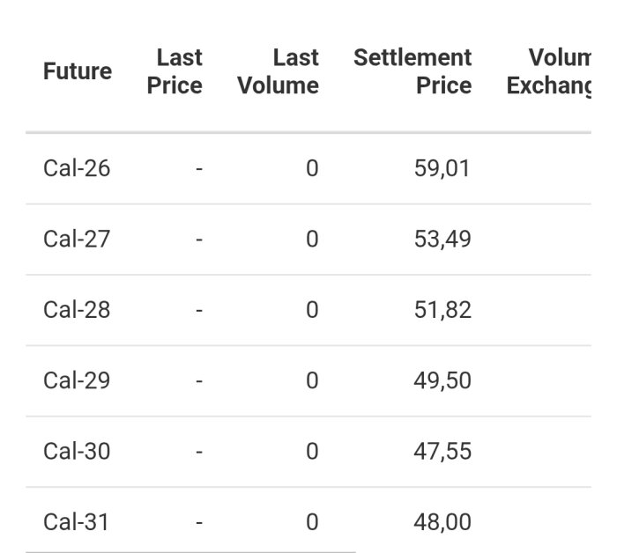Click the Last Volume column header
Viewport: 617px width, 553px height.
pos(279,71)
